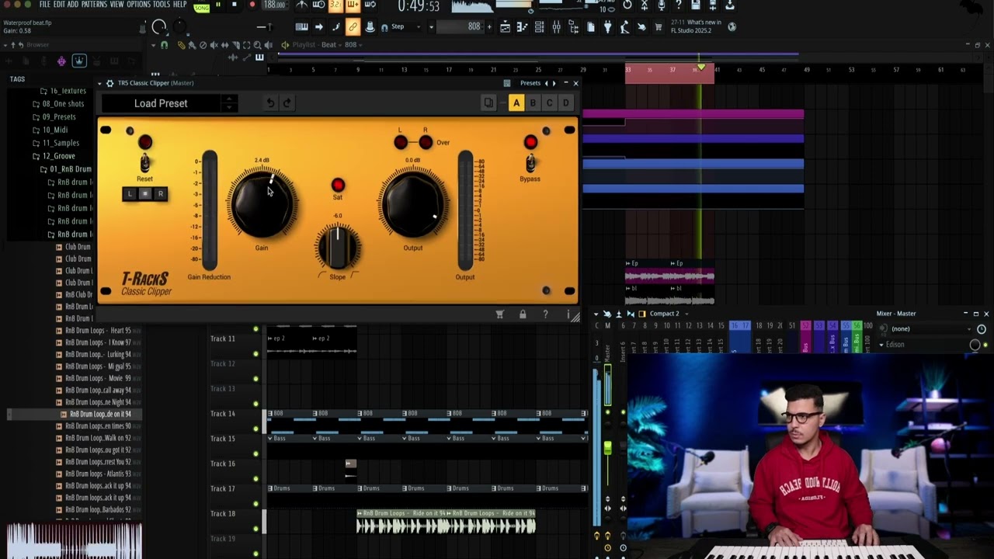
Task: Step presets with Load Preset arrows
Action: click(x=229, y=103)
